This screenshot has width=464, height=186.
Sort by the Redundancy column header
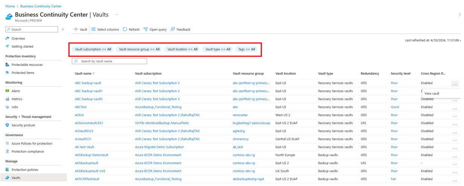pos(370,73)
